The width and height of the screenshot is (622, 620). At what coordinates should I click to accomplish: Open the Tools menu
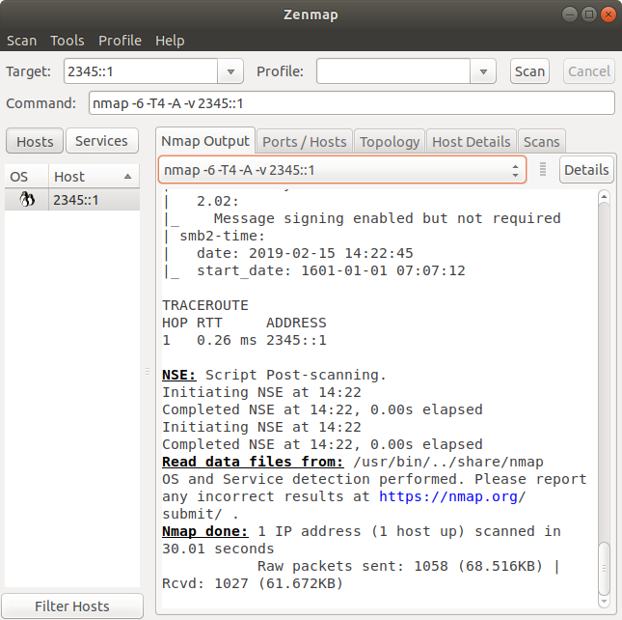click(x=68, y=41)
